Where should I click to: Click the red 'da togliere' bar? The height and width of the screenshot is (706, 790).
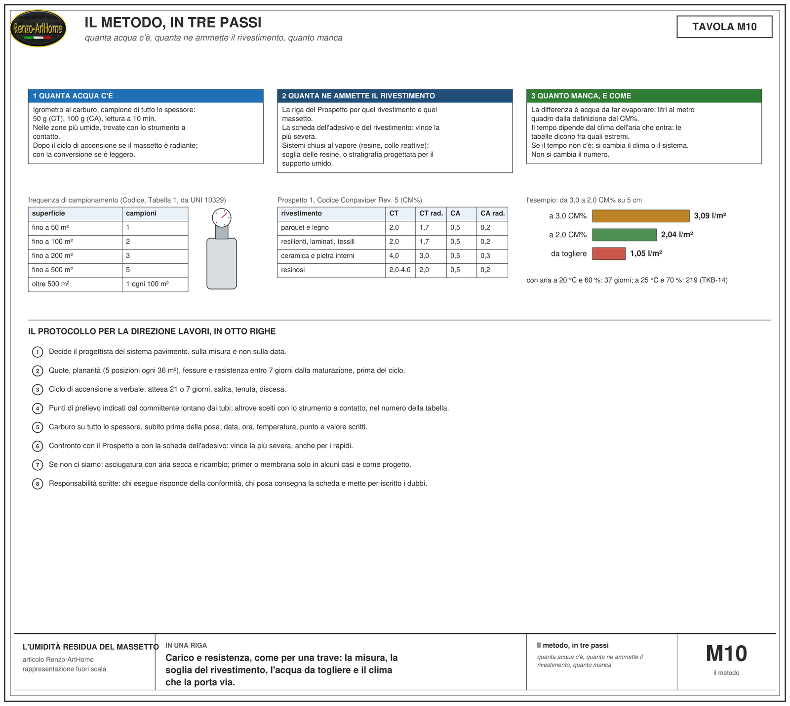click(x=609, y=253)
